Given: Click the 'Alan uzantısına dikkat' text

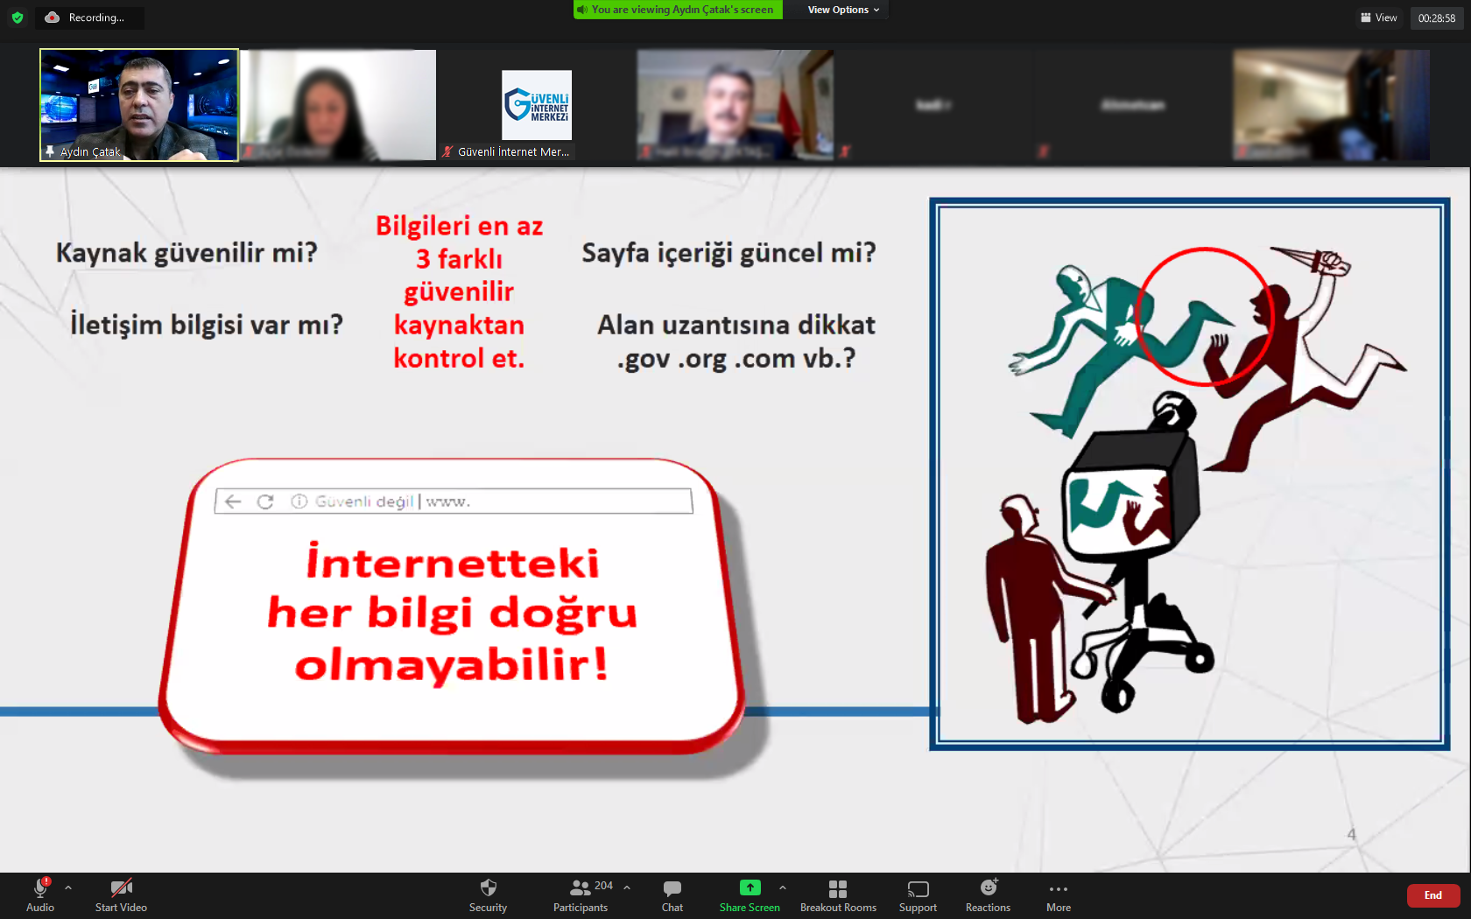Looking at the screenshot, I should pyautogui.click(x=736, y=325).
